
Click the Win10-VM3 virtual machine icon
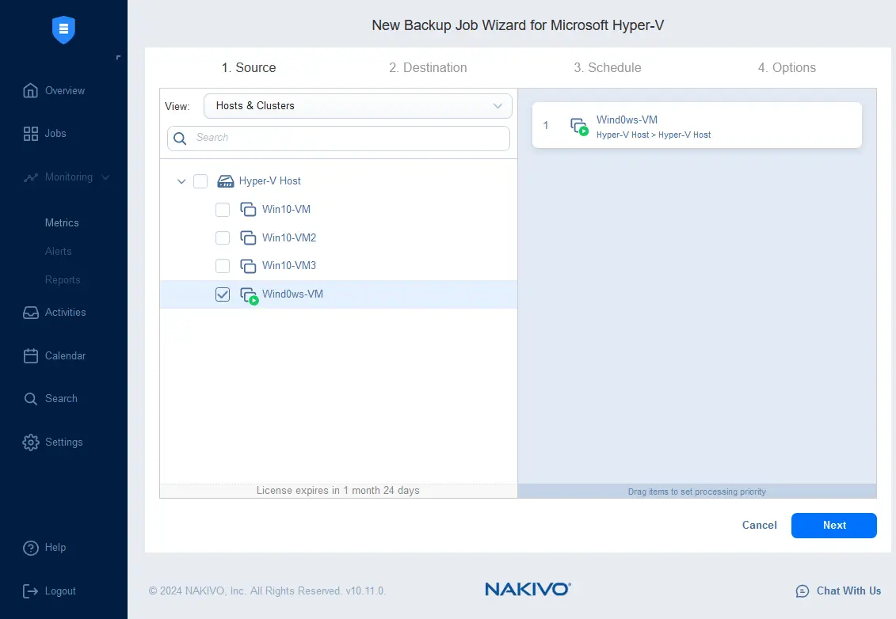click(248, 265)
